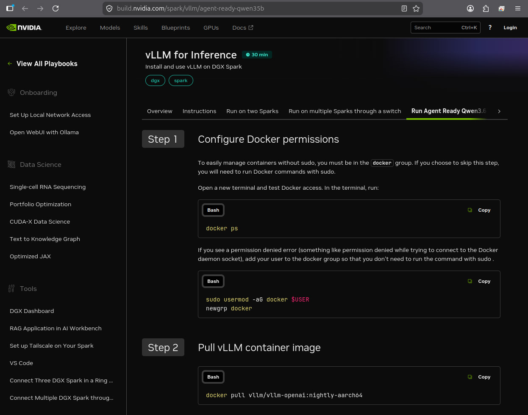Open the Skills nav item
Image resolution: width=528 pixels, height=415 pixels.
tap(141, 28)
